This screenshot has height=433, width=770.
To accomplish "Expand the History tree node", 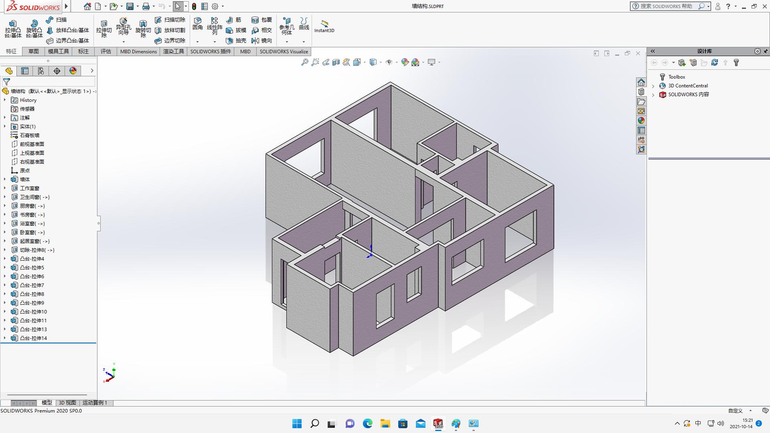I will click(x=5, y=100).
